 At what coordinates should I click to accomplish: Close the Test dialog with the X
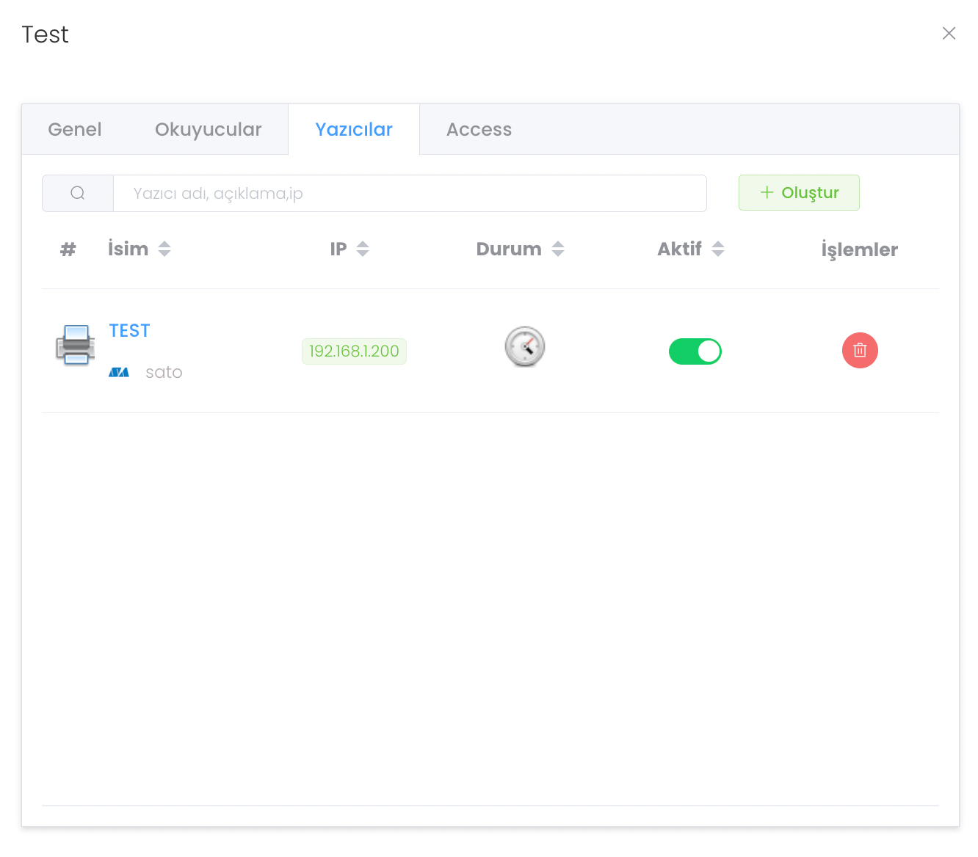click(x=949, y=34)
